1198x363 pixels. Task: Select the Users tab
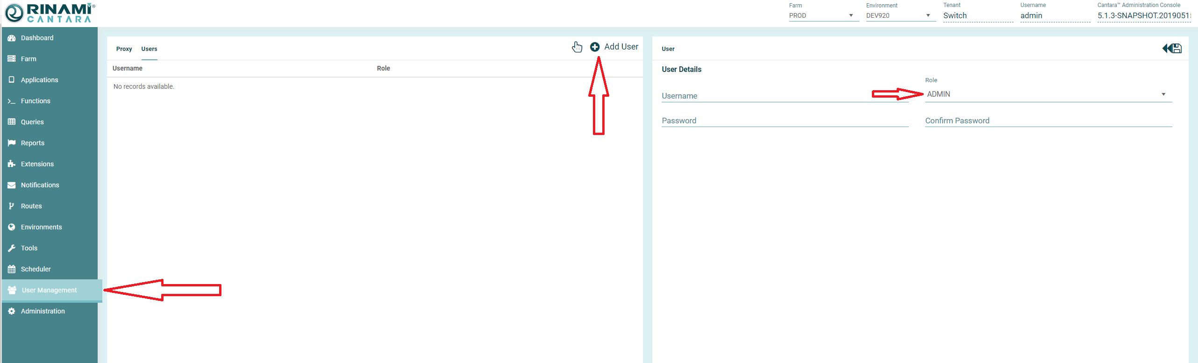click(149, 49)
